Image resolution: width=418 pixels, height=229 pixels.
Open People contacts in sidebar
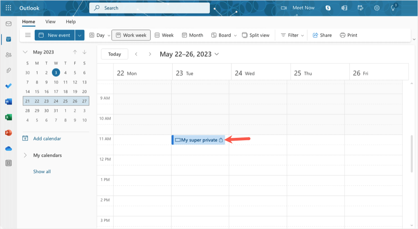coord(9,55)
